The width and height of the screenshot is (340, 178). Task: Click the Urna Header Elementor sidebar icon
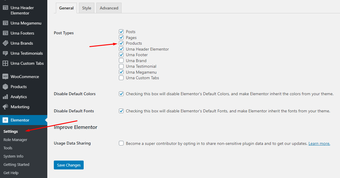[x=5, y=8]
